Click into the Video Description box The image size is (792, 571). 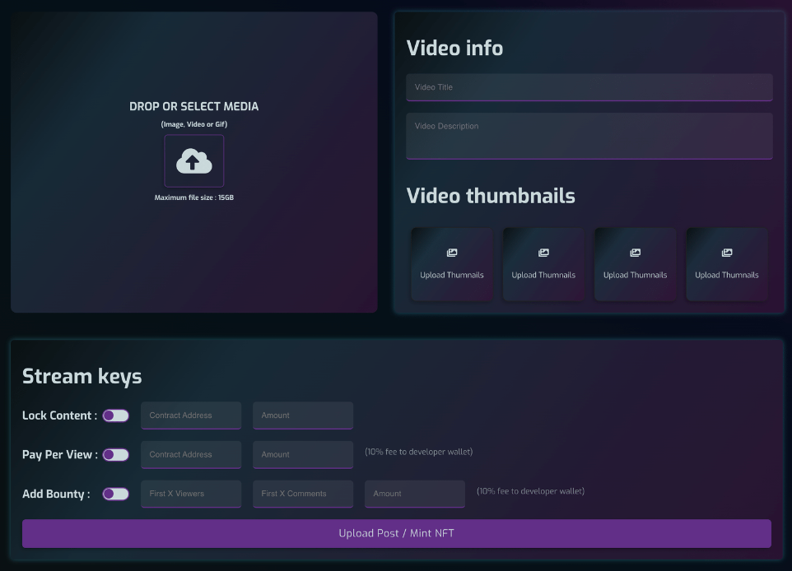tap(589, 136)
